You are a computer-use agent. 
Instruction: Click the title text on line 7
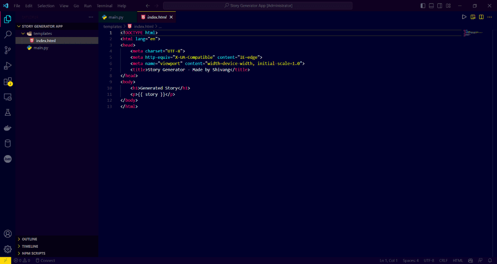(188, 70)
